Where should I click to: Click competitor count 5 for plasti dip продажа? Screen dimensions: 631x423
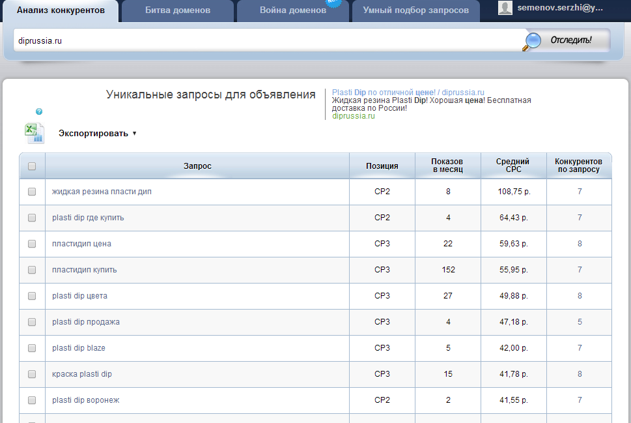580,322
